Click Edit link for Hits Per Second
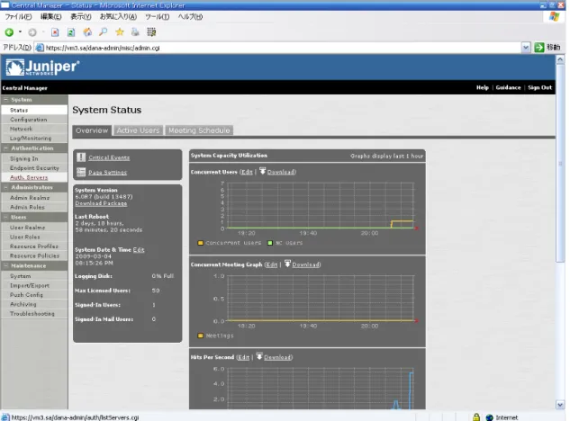The width and height of the screenshot is (570, 421). coord(243,357)
